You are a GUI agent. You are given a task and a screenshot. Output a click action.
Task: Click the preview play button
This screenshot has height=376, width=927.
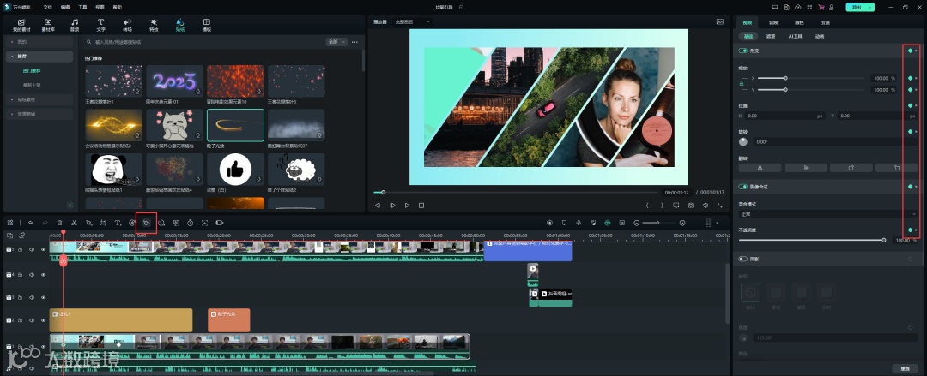[407, 206]
